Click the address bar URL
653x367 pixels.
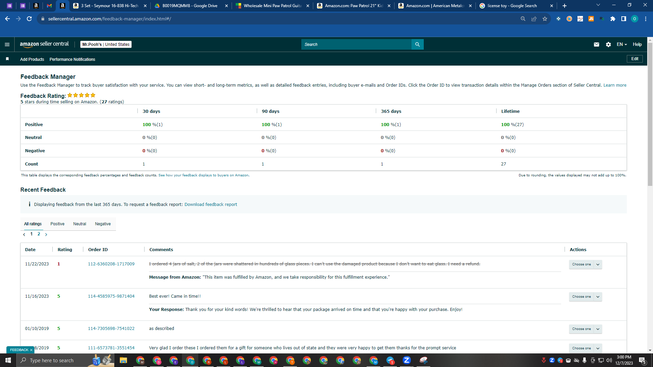pyautogui.click(x=110, y=19)
